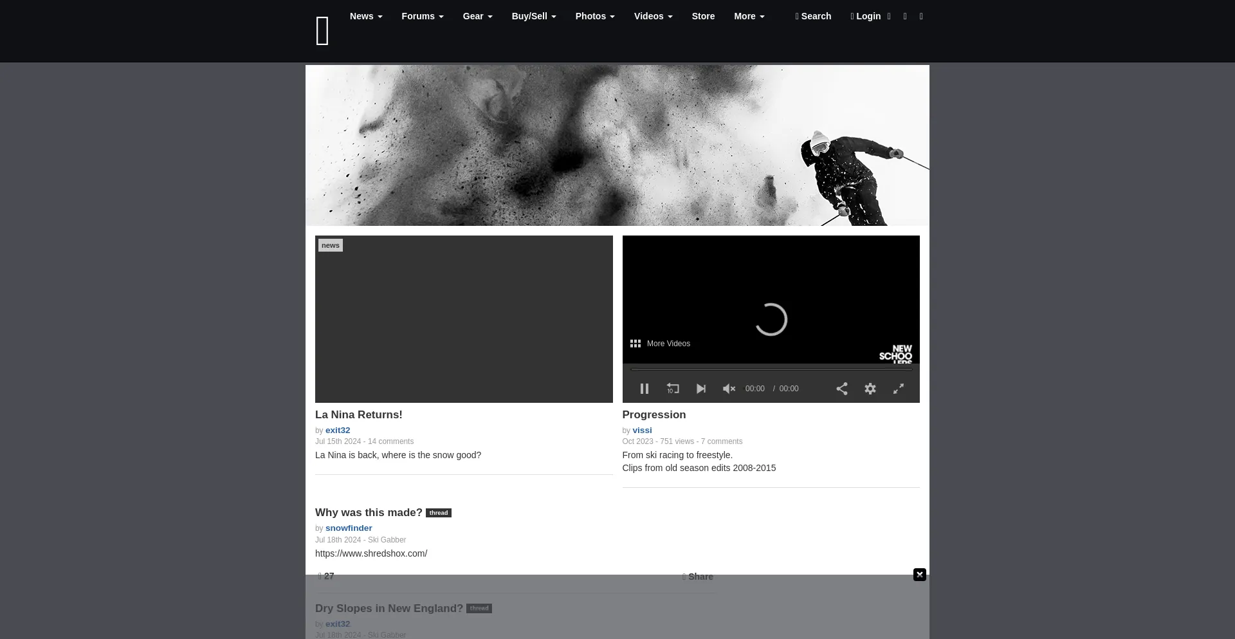The height and width of the screenshot is (639, 1235).
Task: Click thread tag beside Why was this made
Action: coord(439,513)
